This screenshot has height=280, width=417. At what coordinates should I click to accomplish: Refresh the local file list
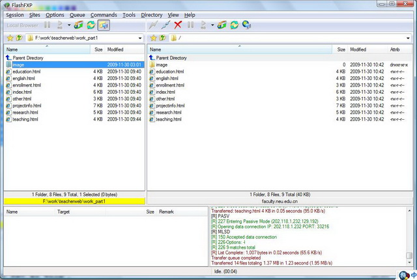coord(91,25)
